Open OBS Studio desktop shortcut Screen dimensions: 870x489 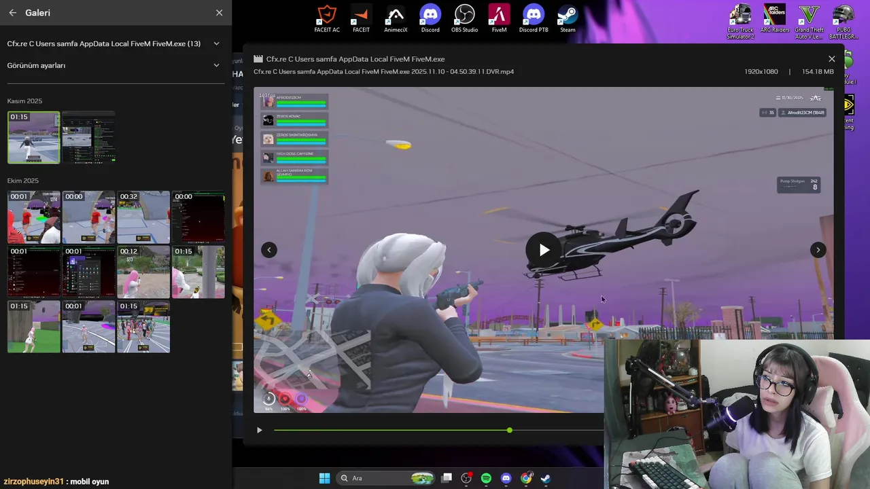[x=465, y=19]
